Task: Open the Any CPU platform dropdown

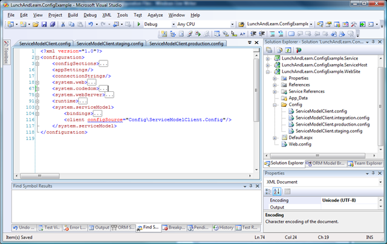Action: pyautogui.click(x=232, y=24)
